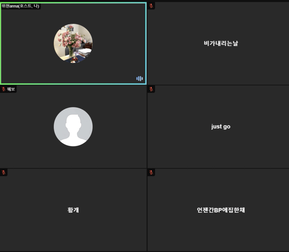The height and width of the screenshot is (252, 289).
Task: Click the muted mic icon next to 꿰보
Action: coord(4,89)
